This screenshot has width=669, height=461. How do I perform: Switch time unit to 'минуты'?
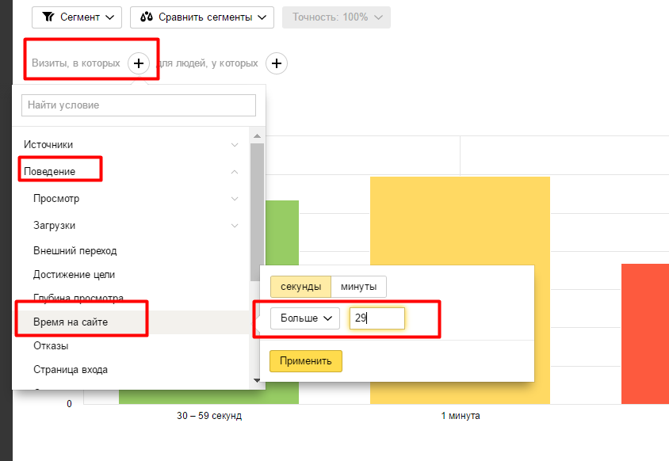(358, 287)
